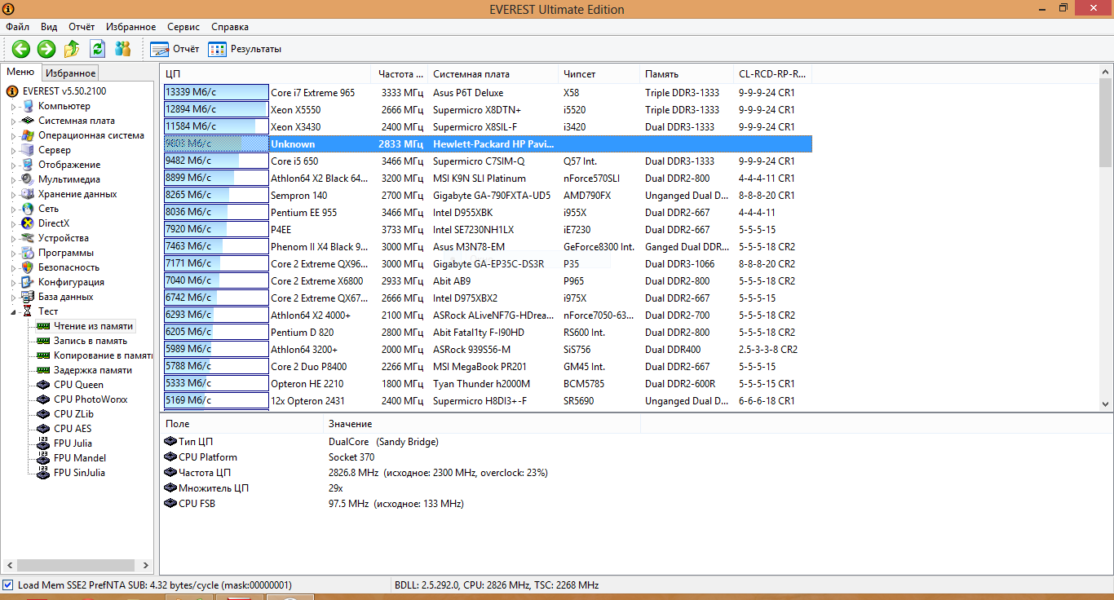Open Отчёт from the toolbar

[x=175, y=49]
